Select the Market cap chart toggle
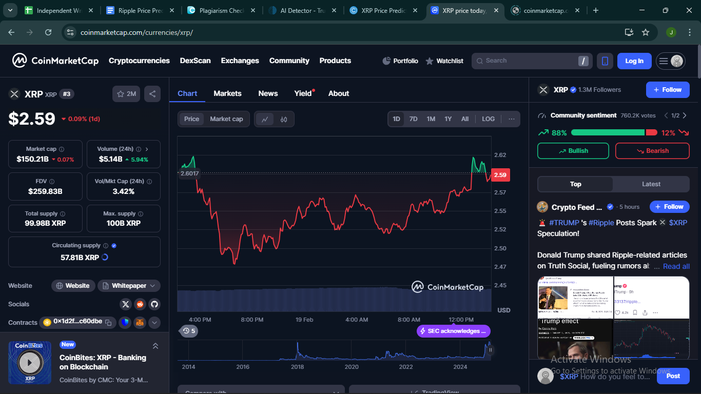Screen dimensions: 701x394 (226, 119)
